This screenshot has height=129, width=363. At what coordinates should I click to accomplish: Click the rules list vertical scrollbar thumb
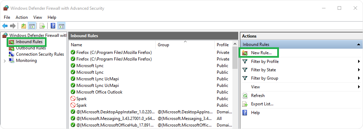coord(235,58)
